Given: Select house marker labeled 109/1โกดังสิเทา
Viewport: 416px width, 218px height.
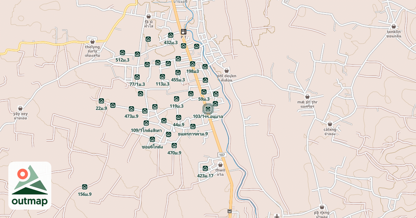Looking at the screenshot, I should click(146, 123).
